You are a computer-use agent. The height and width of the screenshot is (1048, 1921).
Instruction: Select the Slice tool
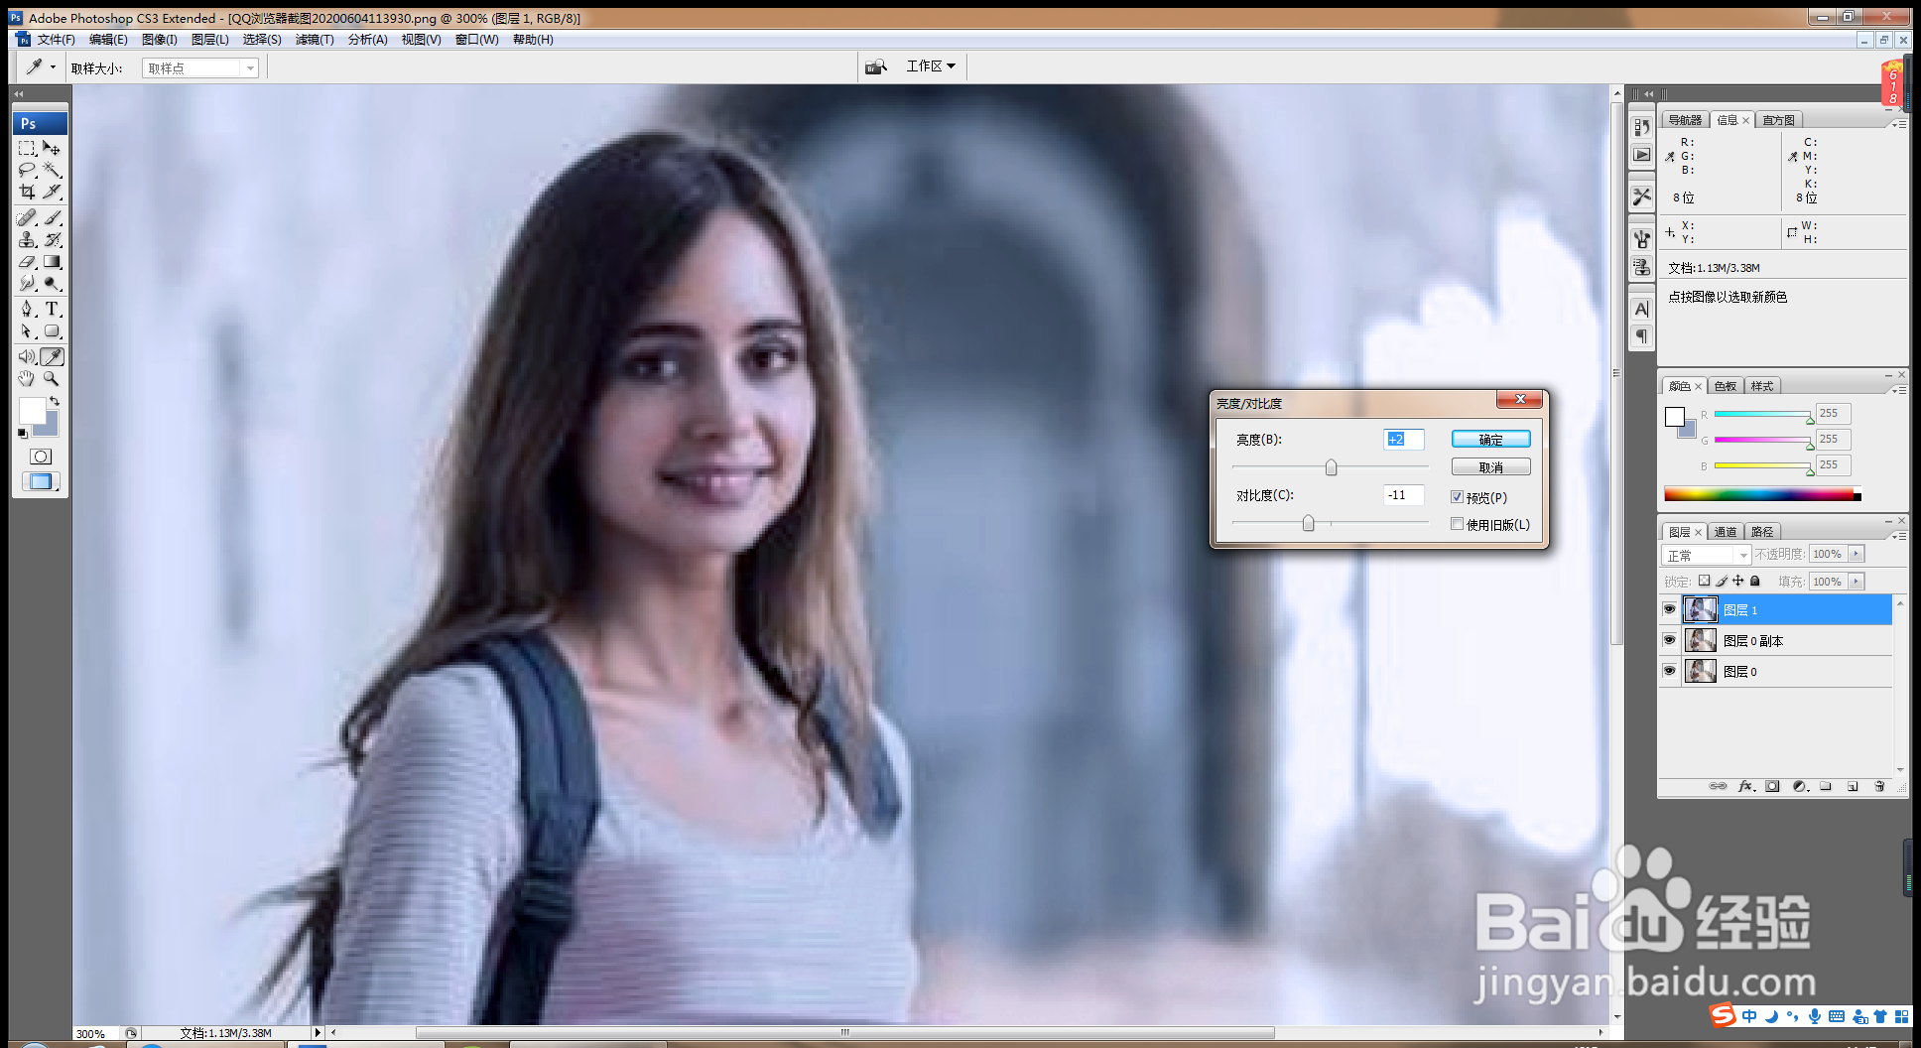click(53, 192)
